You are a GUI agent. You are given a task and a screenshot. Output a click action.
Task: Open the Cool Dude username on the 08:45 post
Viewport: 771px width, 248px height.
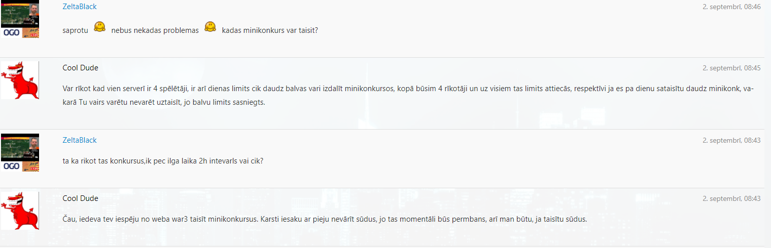tap(80, 68)
